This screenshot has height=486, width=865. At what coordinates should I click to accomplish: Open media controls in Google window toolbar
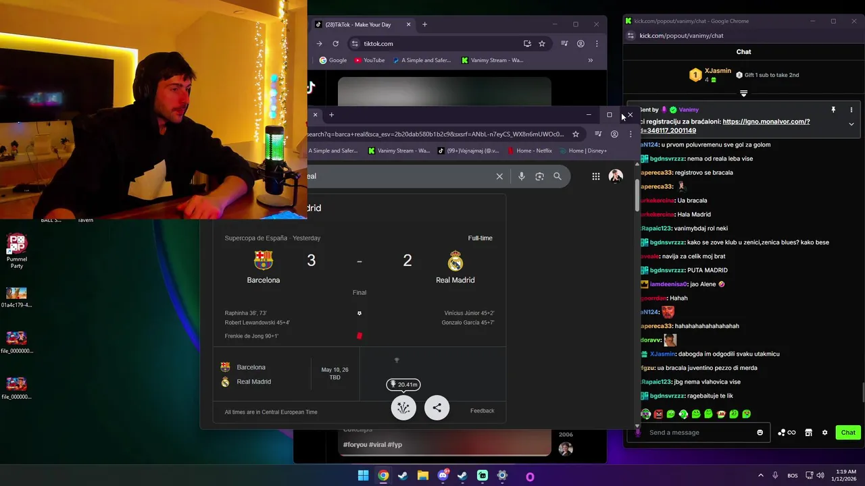point(597,134)
